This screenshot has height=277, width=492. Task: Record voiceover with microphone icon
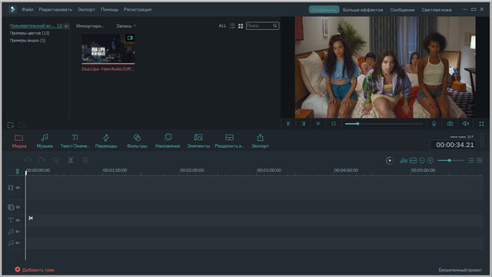click(x=434, y=124)
